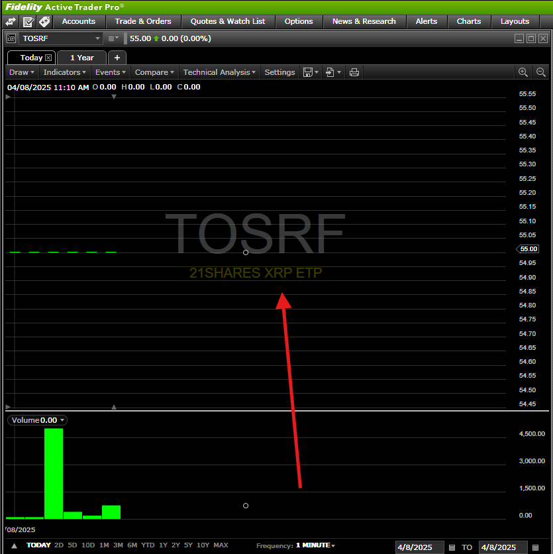Open the Alerts menu

pos(427,22)
